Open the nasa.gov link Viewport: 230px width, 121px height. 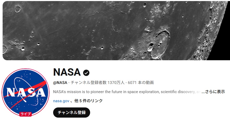[x=61, y=101]
